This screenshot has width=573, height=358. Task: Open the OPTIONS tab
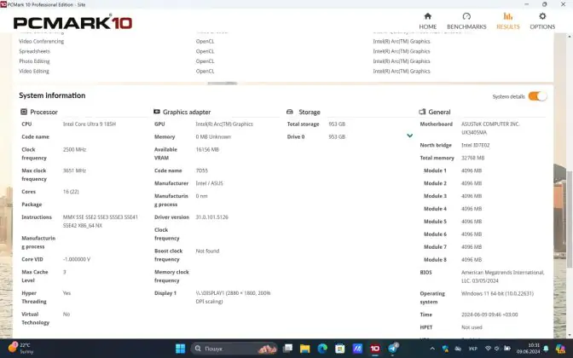coord(542,21)
